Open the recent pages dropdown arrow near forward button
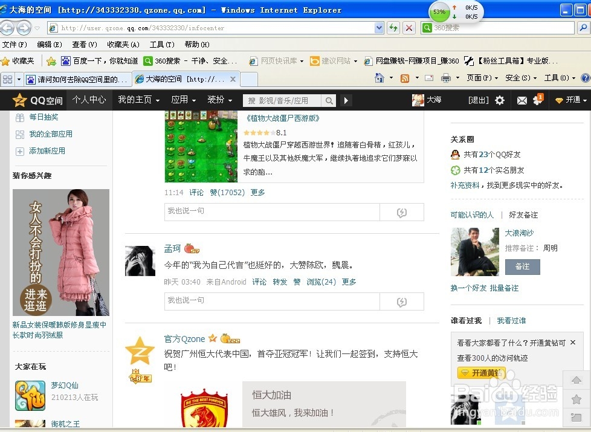Viewport: 591px width, 432px height. point(37,28)
